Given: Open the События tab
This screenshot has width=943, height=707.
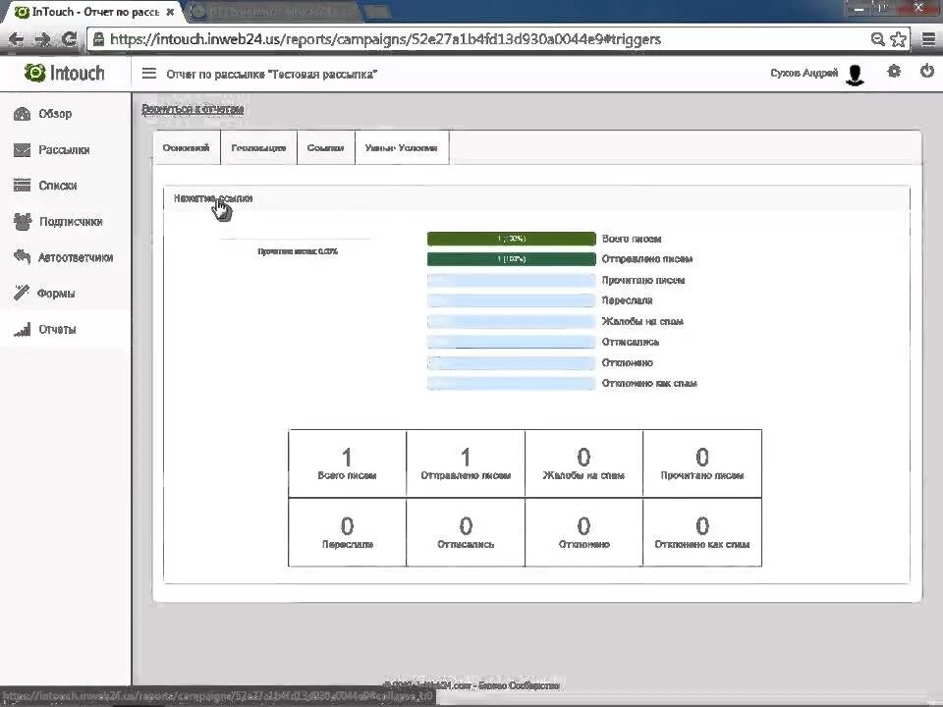Looking at the screenshot, I should point(325,147).
